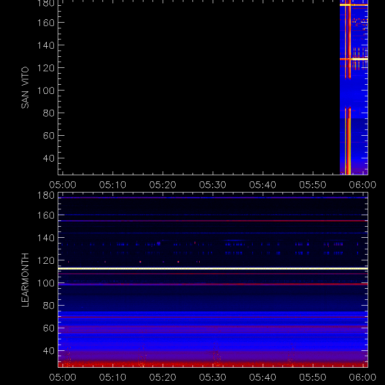Click San Vito frequency label 80
The image size is (385, 385).
coord(49,113)
